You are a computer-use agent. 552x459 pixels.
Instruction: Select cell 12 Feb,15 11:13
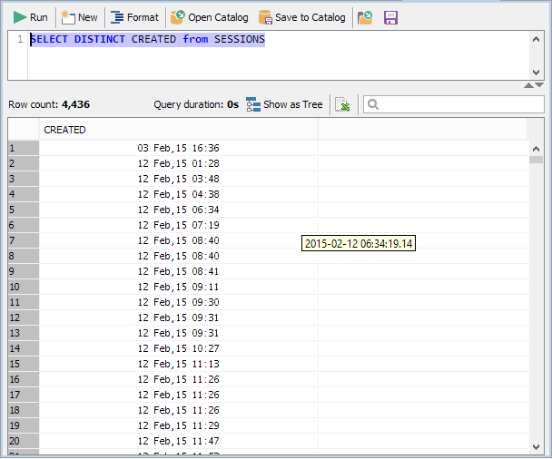coord(178,364)
